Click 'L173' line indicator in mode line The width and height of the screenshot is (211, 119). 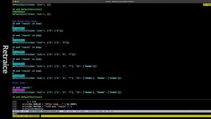pos(71,111)
